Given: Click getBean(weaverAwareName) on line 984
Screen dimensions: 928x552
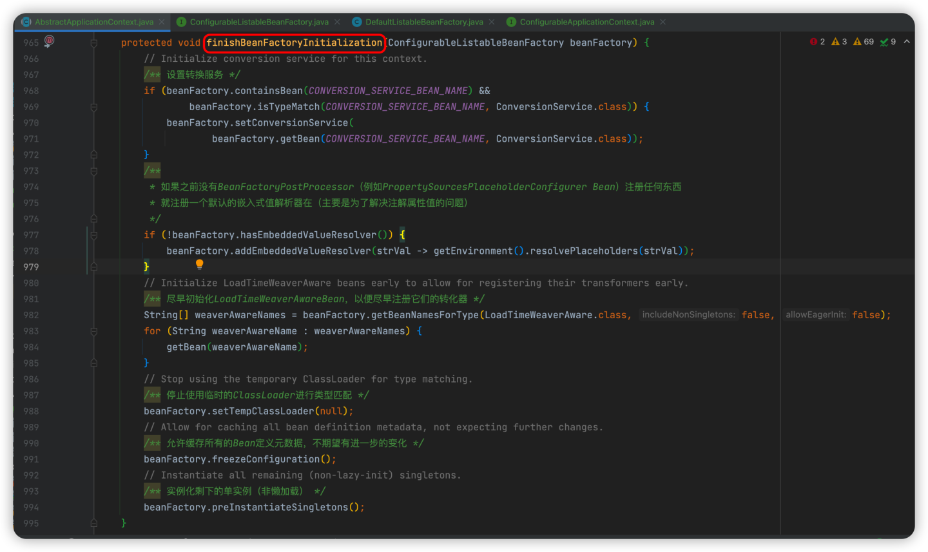Looking at the screenshot, I should [235, 347].
